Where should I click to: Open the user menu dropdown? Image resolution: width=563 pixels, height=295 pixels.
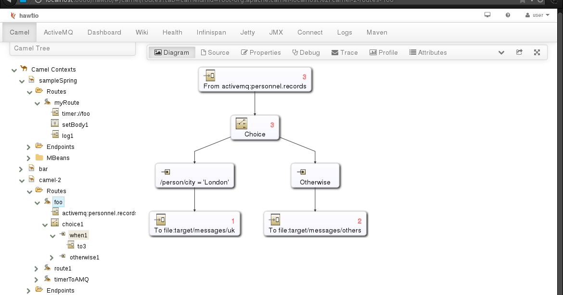(x=537, y=15)
